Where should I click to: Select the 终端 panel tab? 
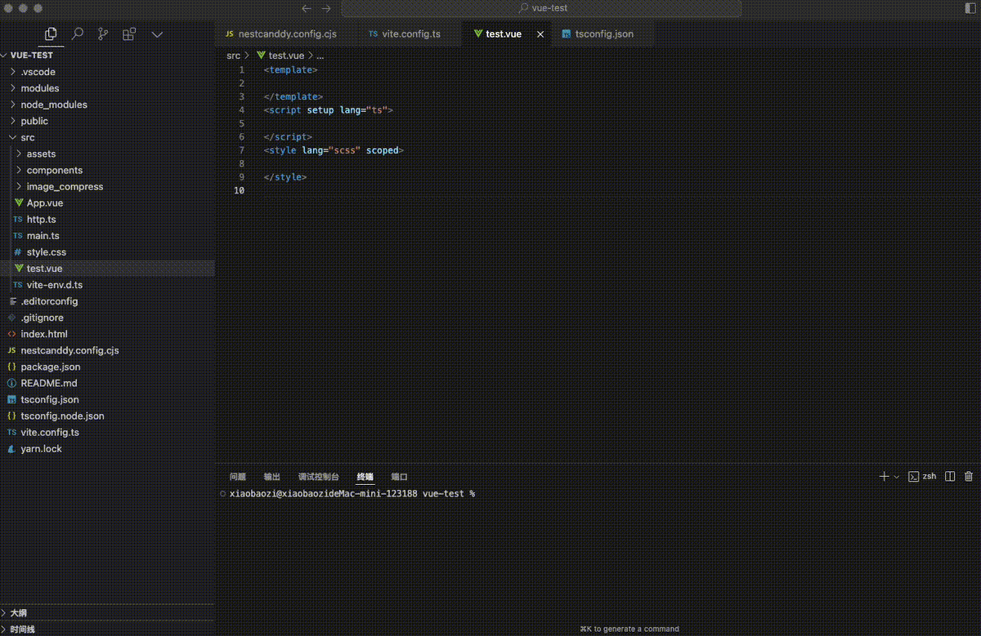(365, 477)
